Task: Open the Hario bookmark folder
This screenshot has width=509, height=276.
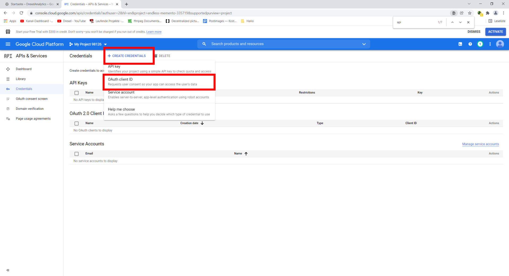Action: tap(247, 21)
